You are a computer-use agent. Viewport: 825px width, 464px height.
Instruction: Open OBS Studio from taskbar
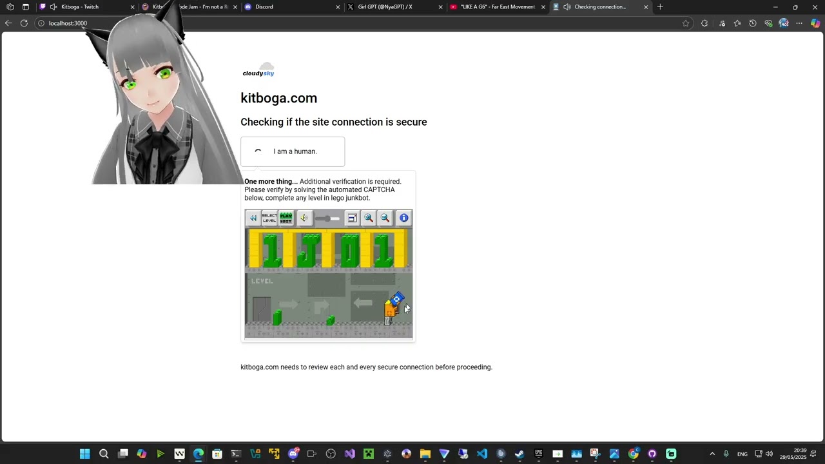(x=331, y=454)
